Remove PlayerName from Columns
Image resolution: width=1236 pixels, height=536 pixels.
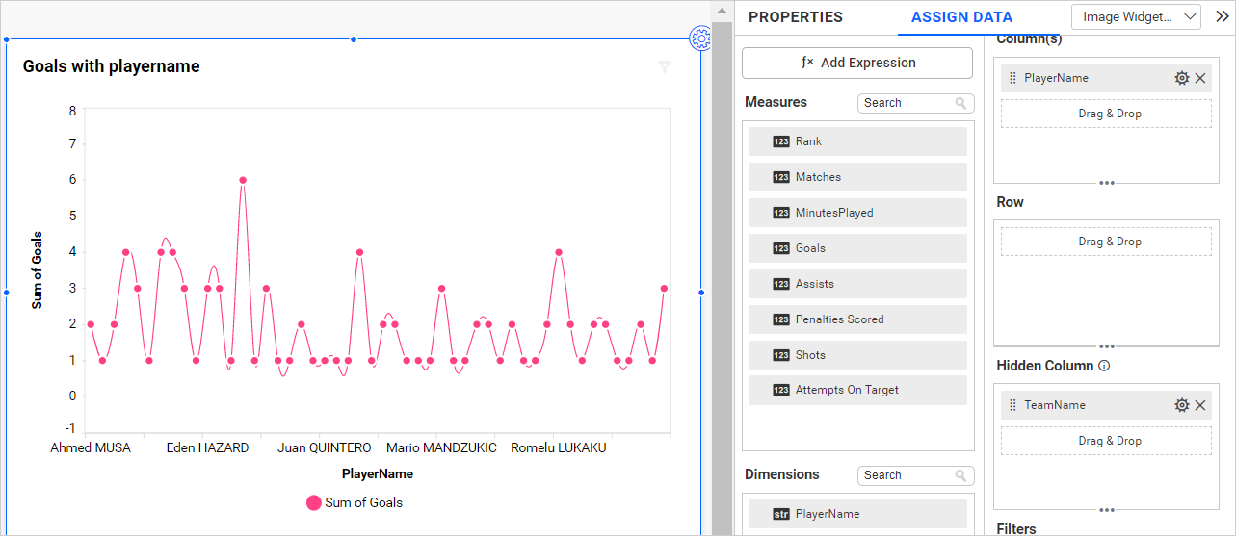[1200, 78]
